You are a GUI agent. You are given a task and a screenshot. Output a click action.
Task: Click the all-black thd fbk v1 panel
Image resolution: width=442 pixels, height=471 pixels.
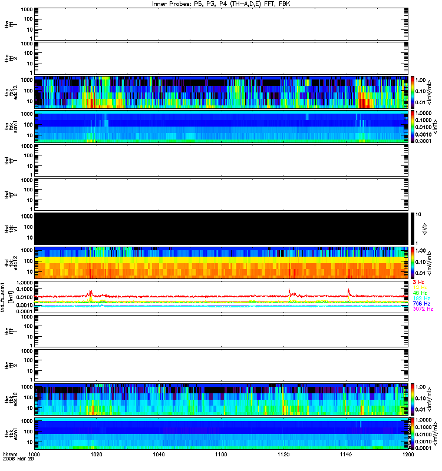(222, 229)
